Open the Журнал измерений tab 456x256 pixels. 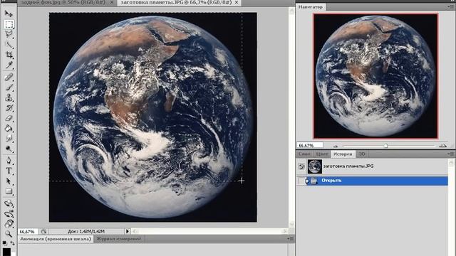click(119, 239)
